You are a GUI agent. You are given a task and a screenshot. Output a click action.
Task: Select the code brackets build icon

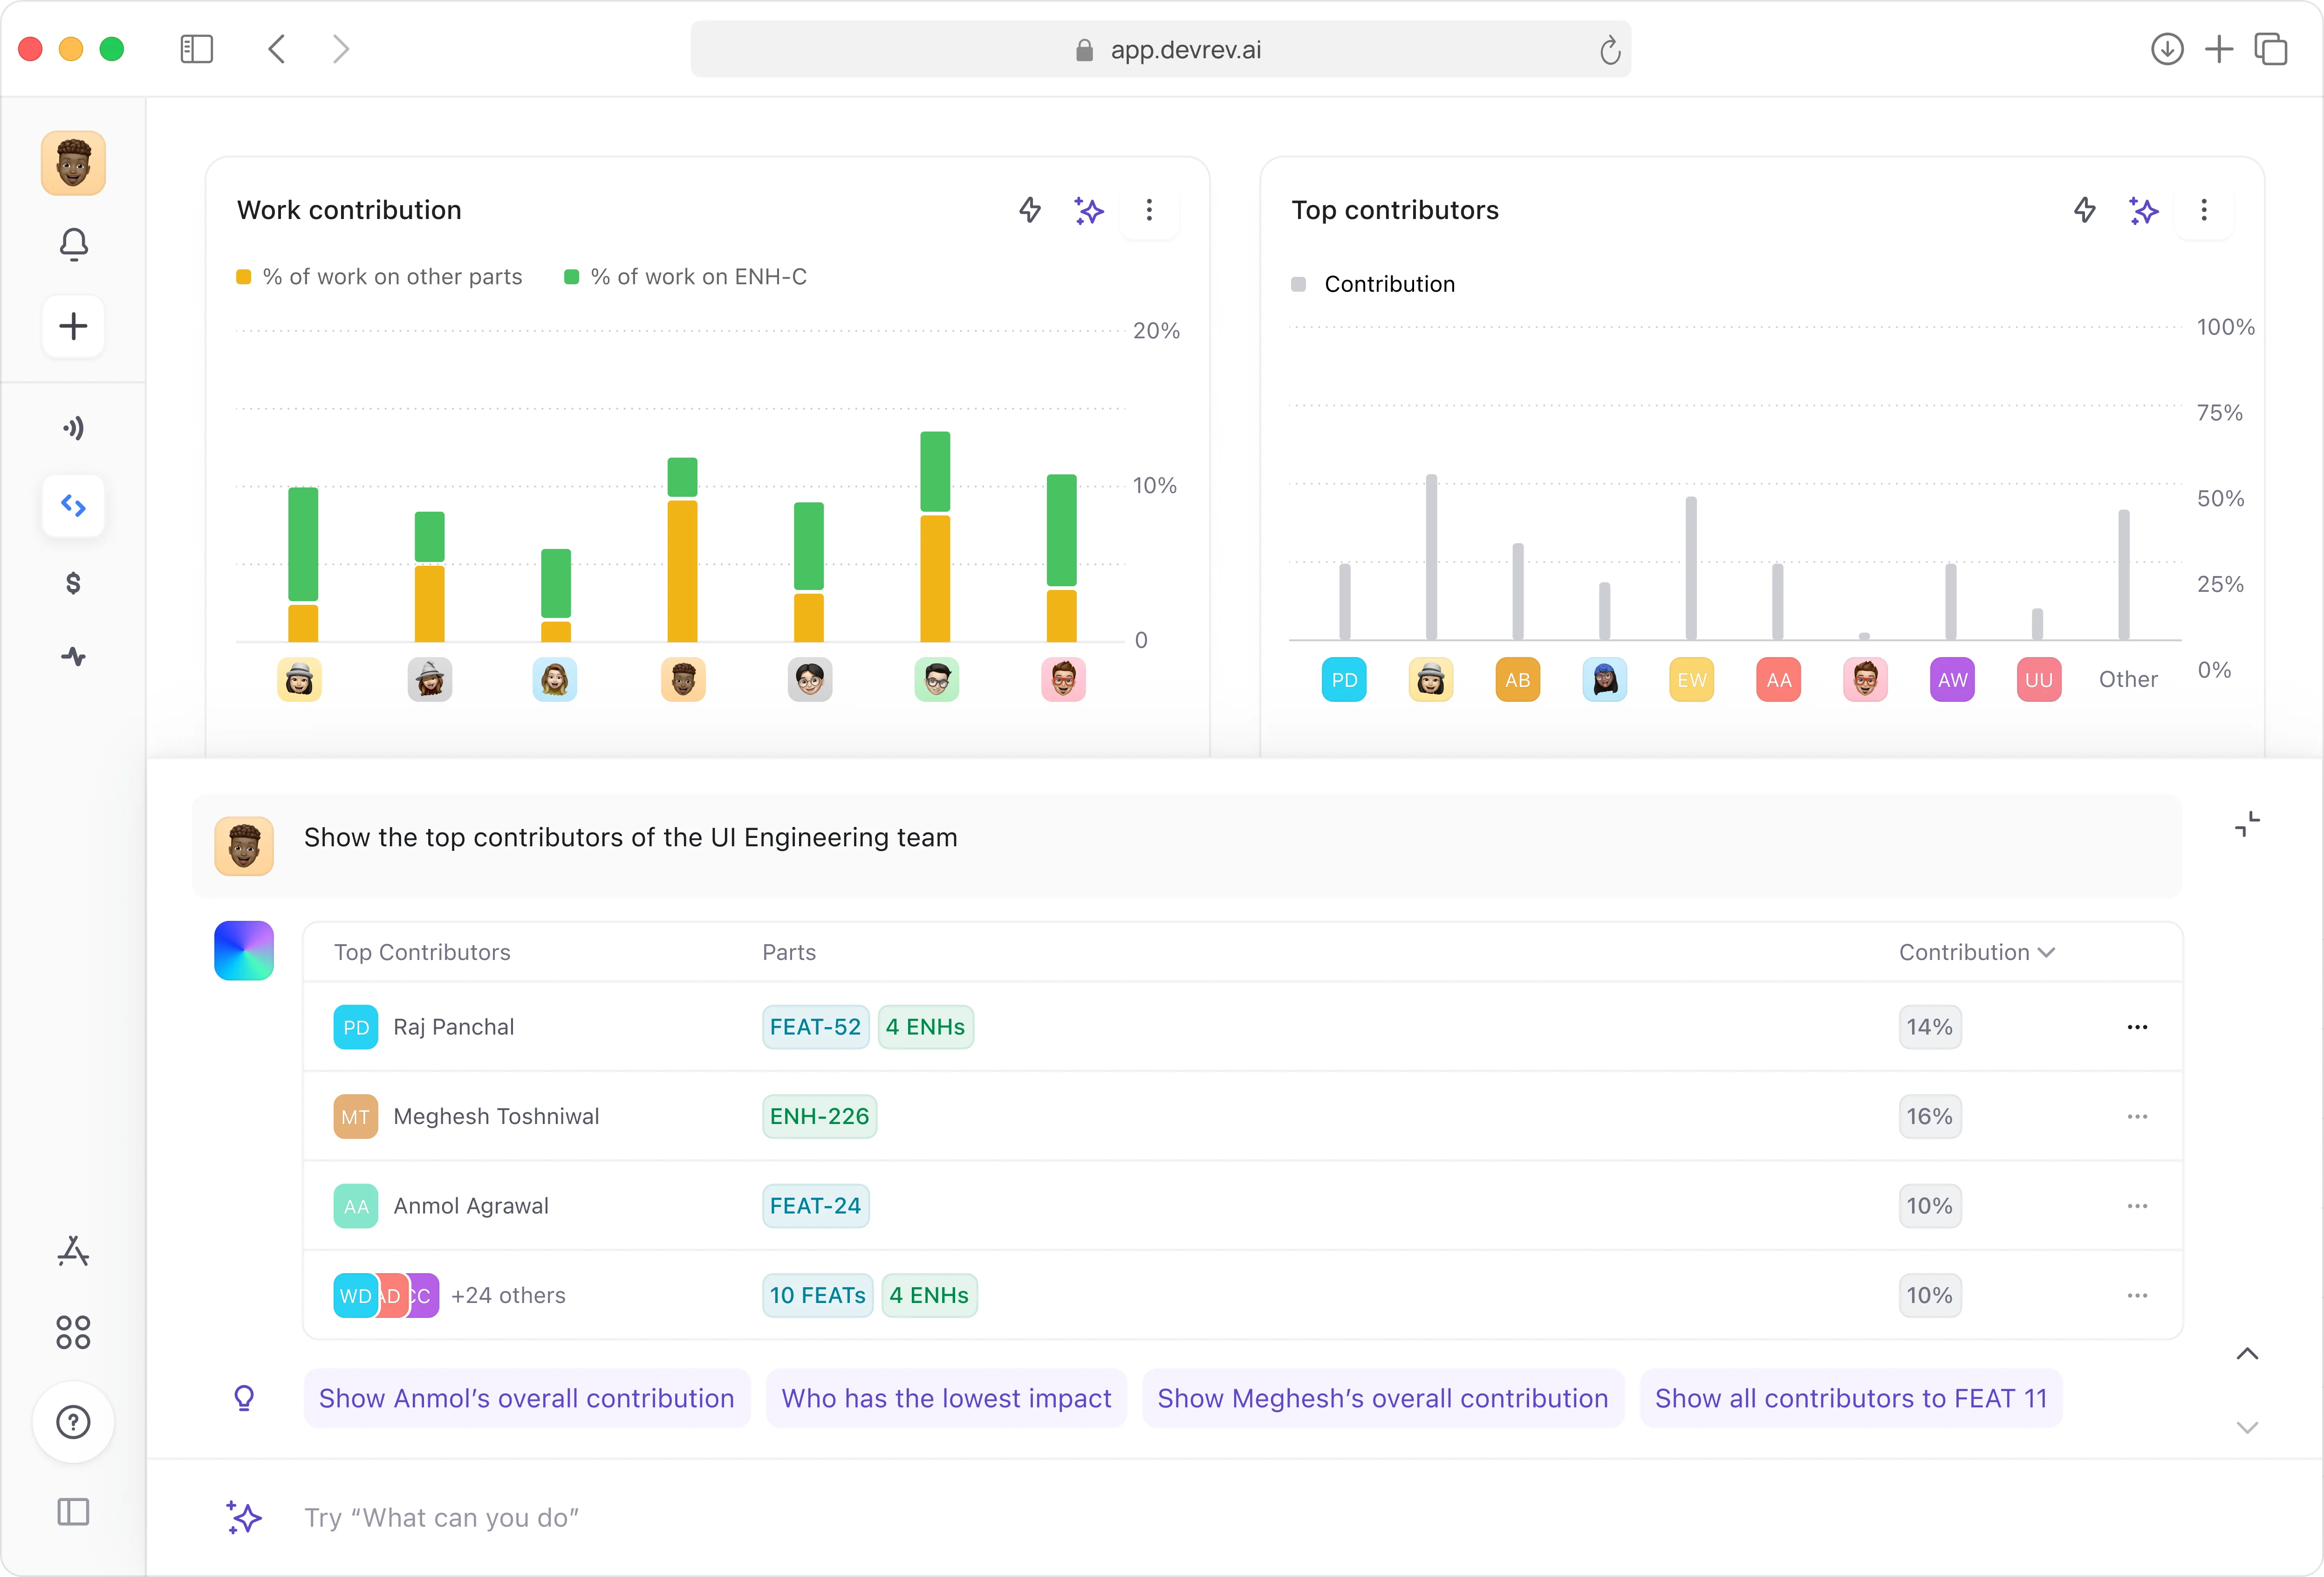coord(73,506)
